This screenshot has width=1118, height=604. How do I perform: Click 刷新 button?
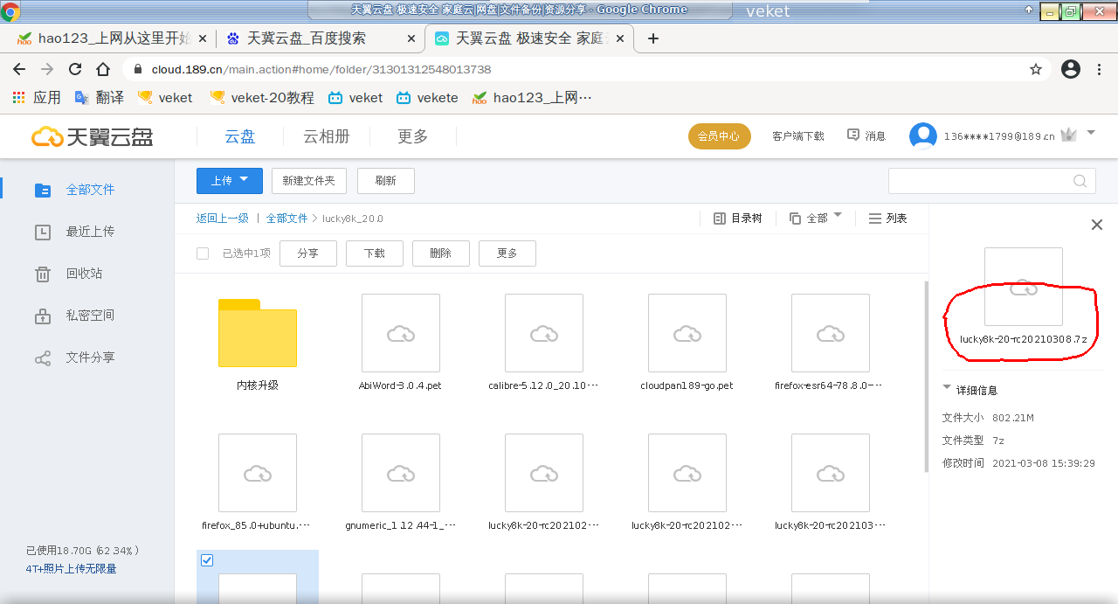[x=386, y=181]
